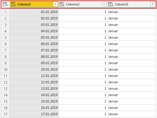Click the Januar cell in row 14
157x118 pixels.
pos(131,95)
